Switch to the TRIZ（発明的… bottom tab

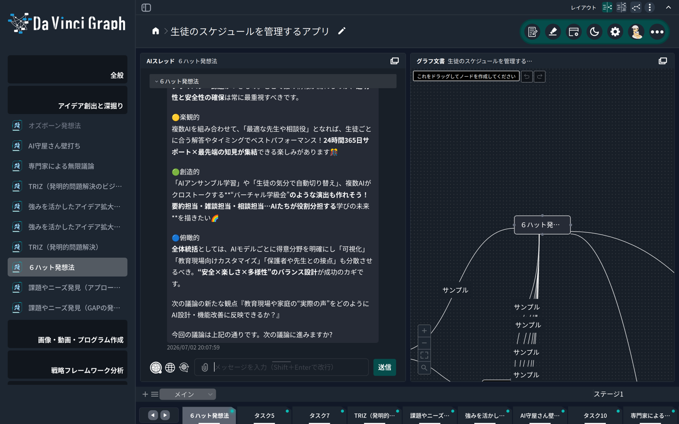coord(374,416)
